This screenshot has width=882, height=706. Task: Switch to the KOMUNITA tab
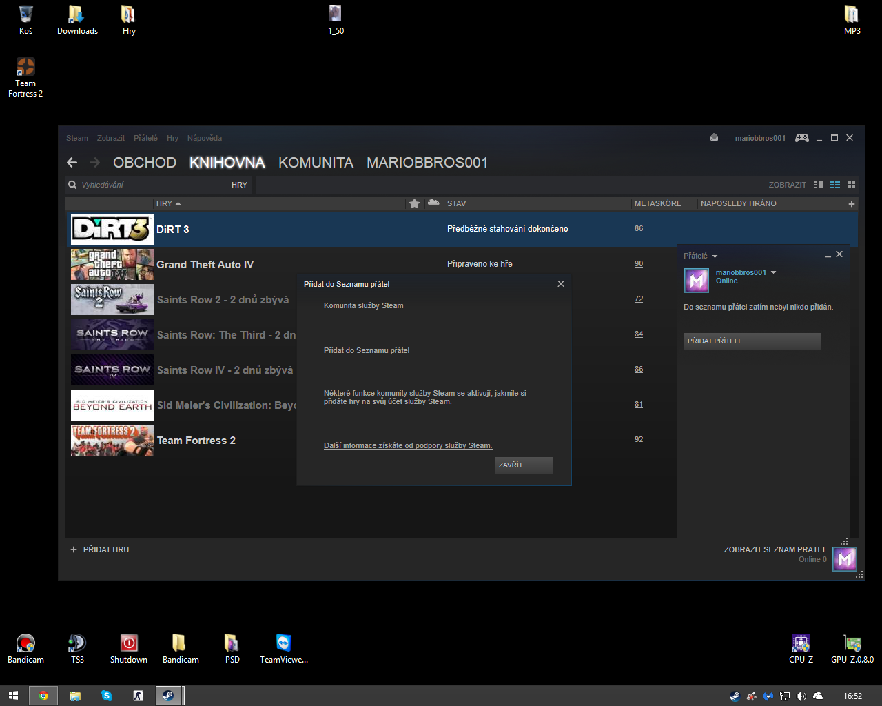pyautogui.click(x=316, y=163)
